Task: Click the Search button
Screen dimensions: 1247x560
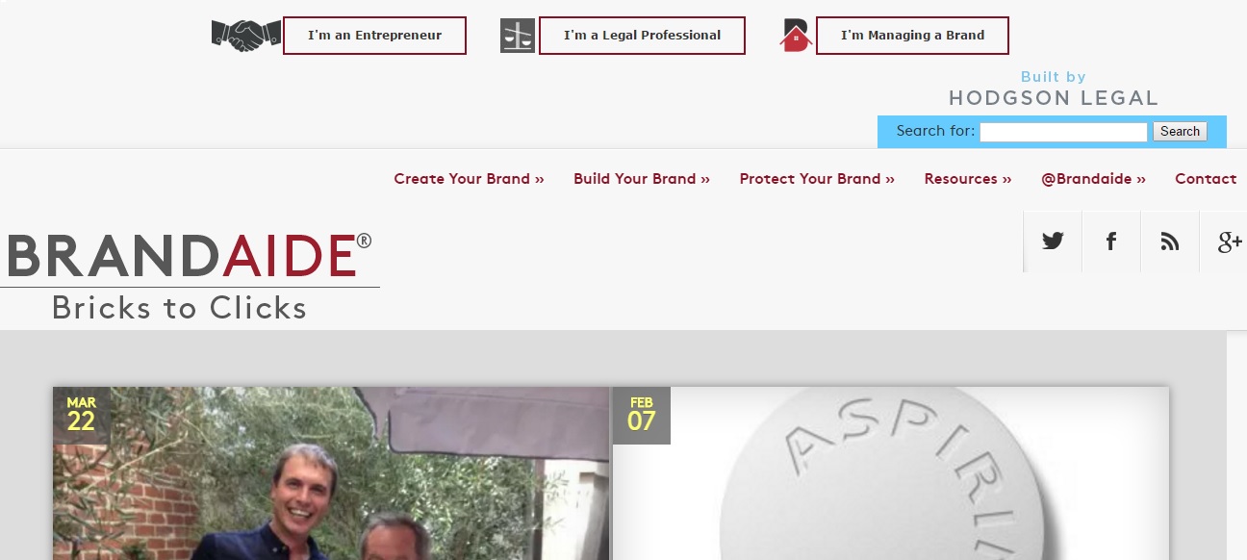Action: coord(1180,132)
